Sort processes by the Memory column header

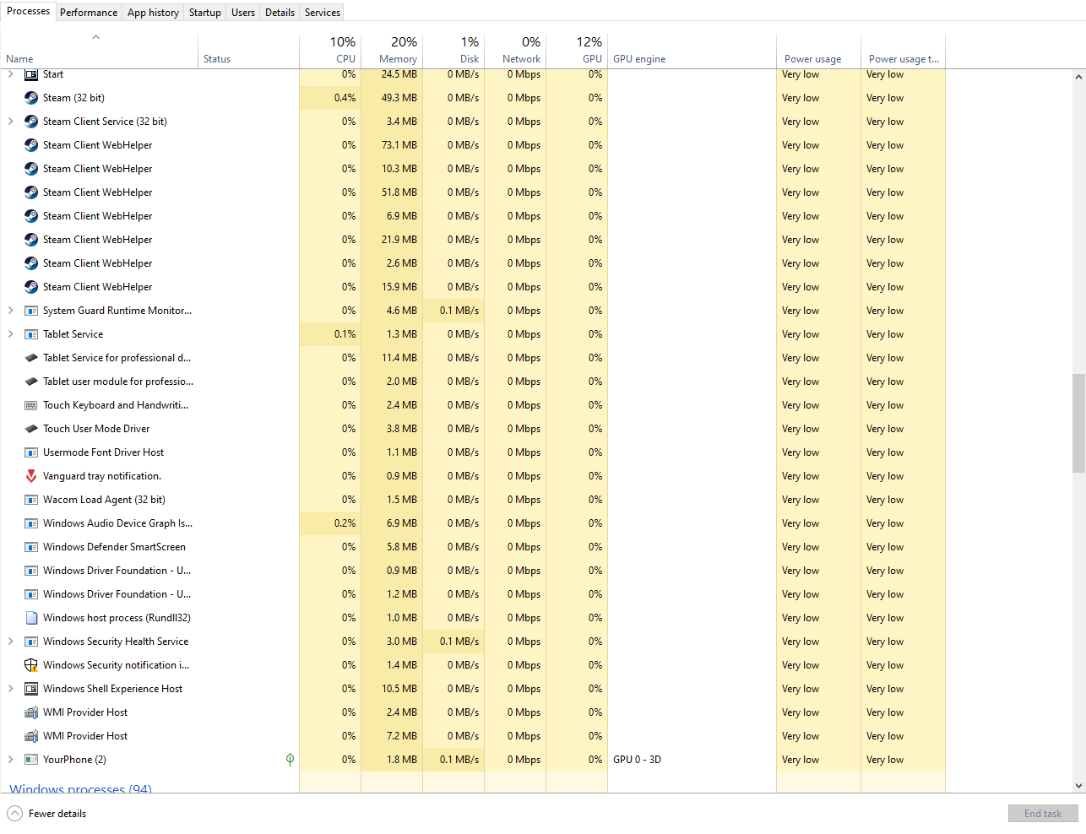(x=392, y=51)
